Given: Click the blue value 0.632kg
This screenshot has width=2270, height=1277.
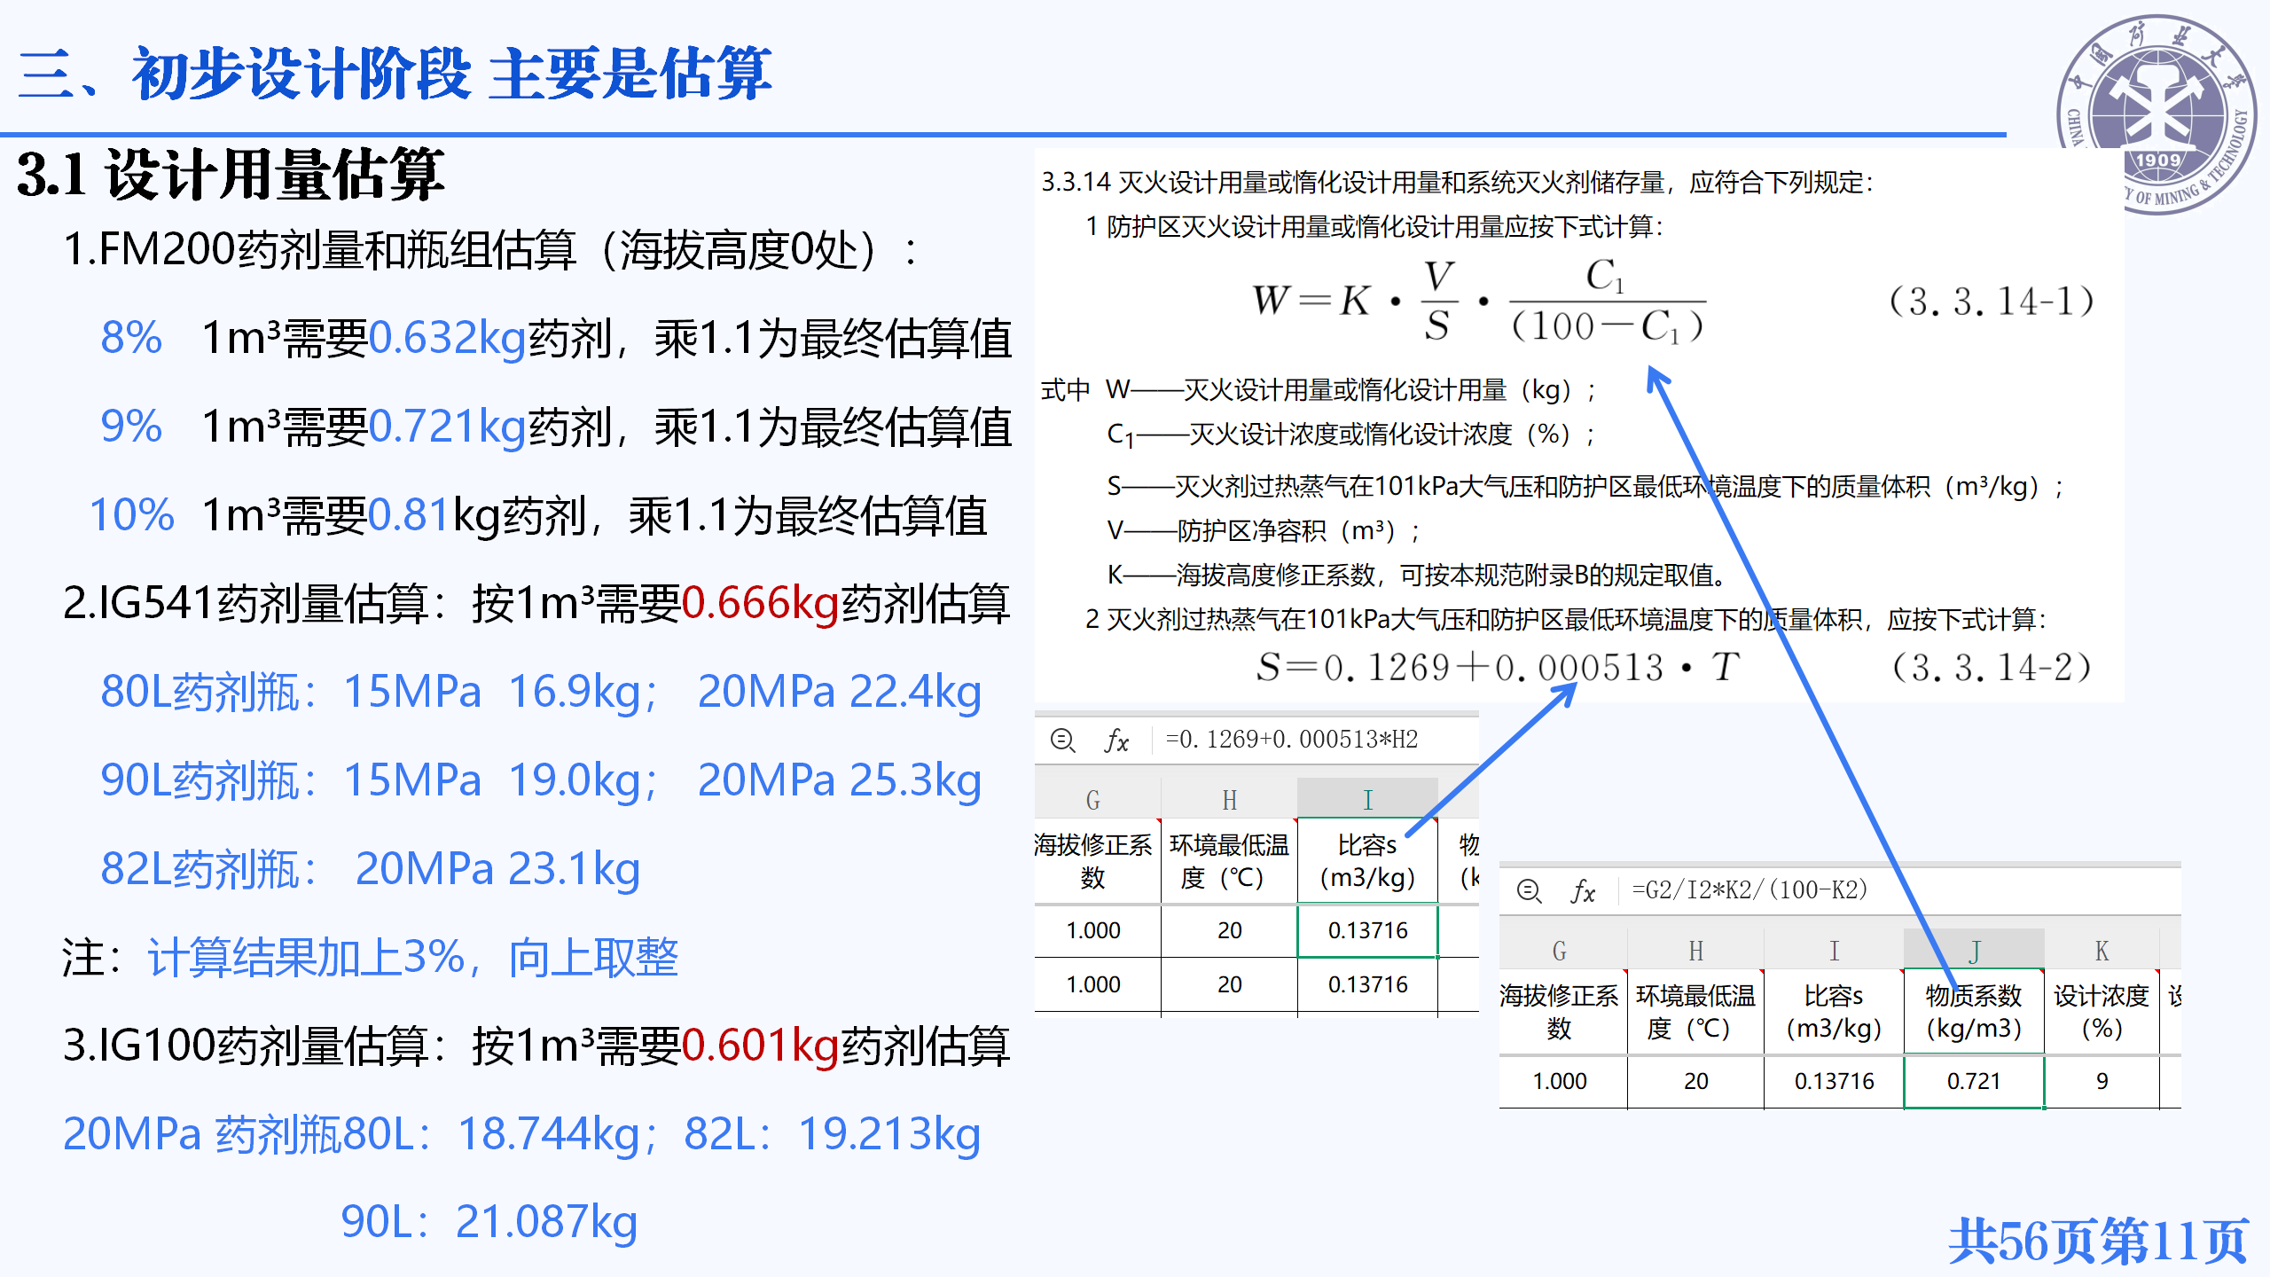Looking at the screenshot, I should [448, 338].
